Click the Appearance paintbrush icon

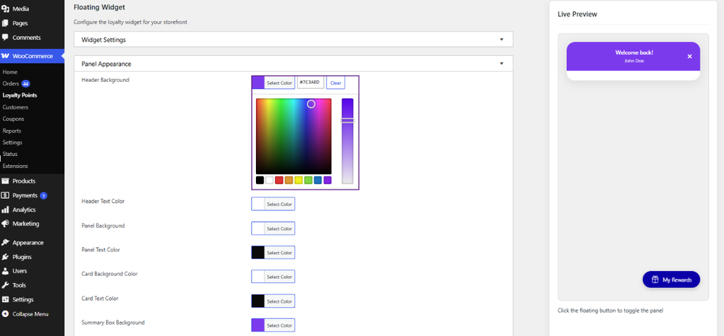point(5,242)
